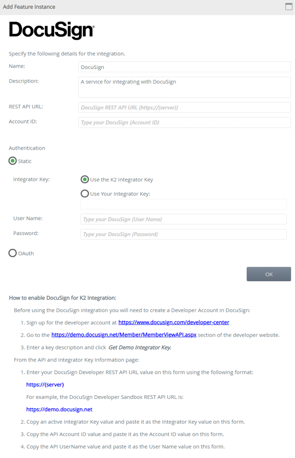
Task: Click the OK button
Action: click(269, 274)
